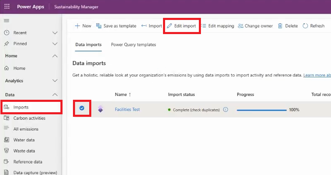This screenshot has height=175, width=331.
Task: Expand the Recent section chevron
Action: [55, 33]
